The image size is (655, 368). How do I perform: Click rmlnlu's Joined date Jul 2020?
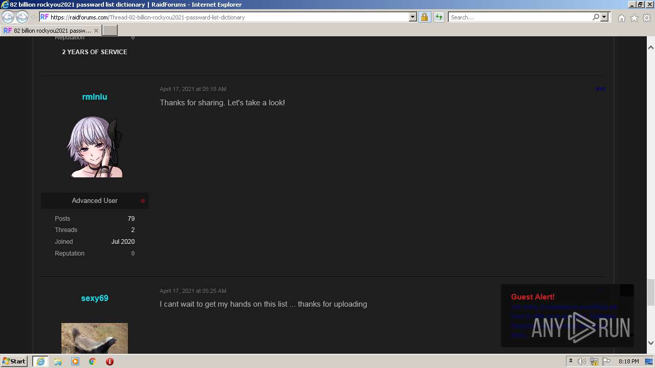click(123, 241)
